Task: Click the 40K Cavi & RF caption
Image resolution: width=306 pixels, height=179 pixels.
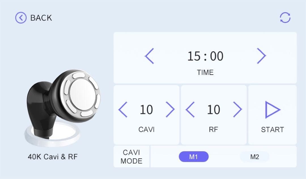Action: 52,157
